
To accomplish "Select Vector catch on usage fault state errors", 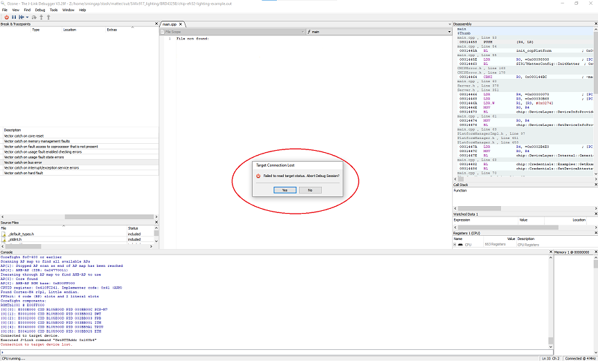I will [x=81, y=157].
